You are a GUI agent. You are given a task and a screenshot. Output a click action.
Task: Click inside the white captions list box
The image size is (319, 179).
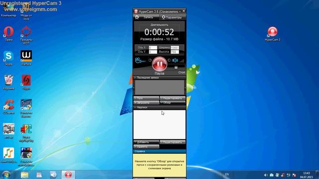[x=159, y=125]
